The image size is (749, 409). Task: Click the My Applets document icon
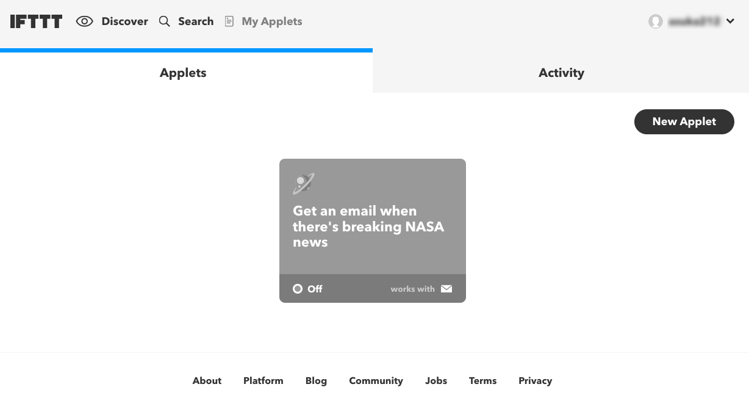[x=229, y=21]
